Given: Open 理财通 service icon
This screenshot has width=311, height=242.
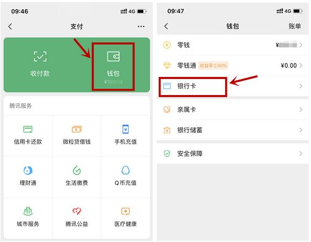Looking at the screenshot, I should coord(28,170).
